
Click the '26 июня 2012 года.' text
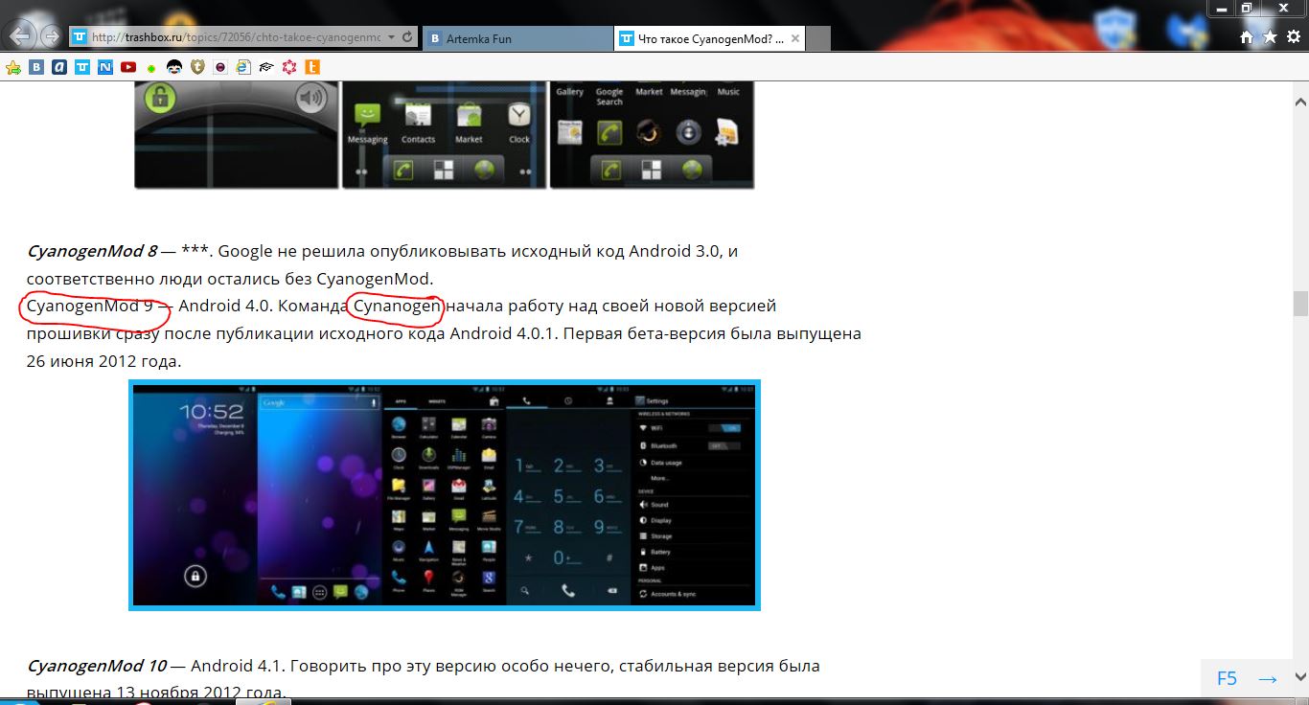point(103,362)
